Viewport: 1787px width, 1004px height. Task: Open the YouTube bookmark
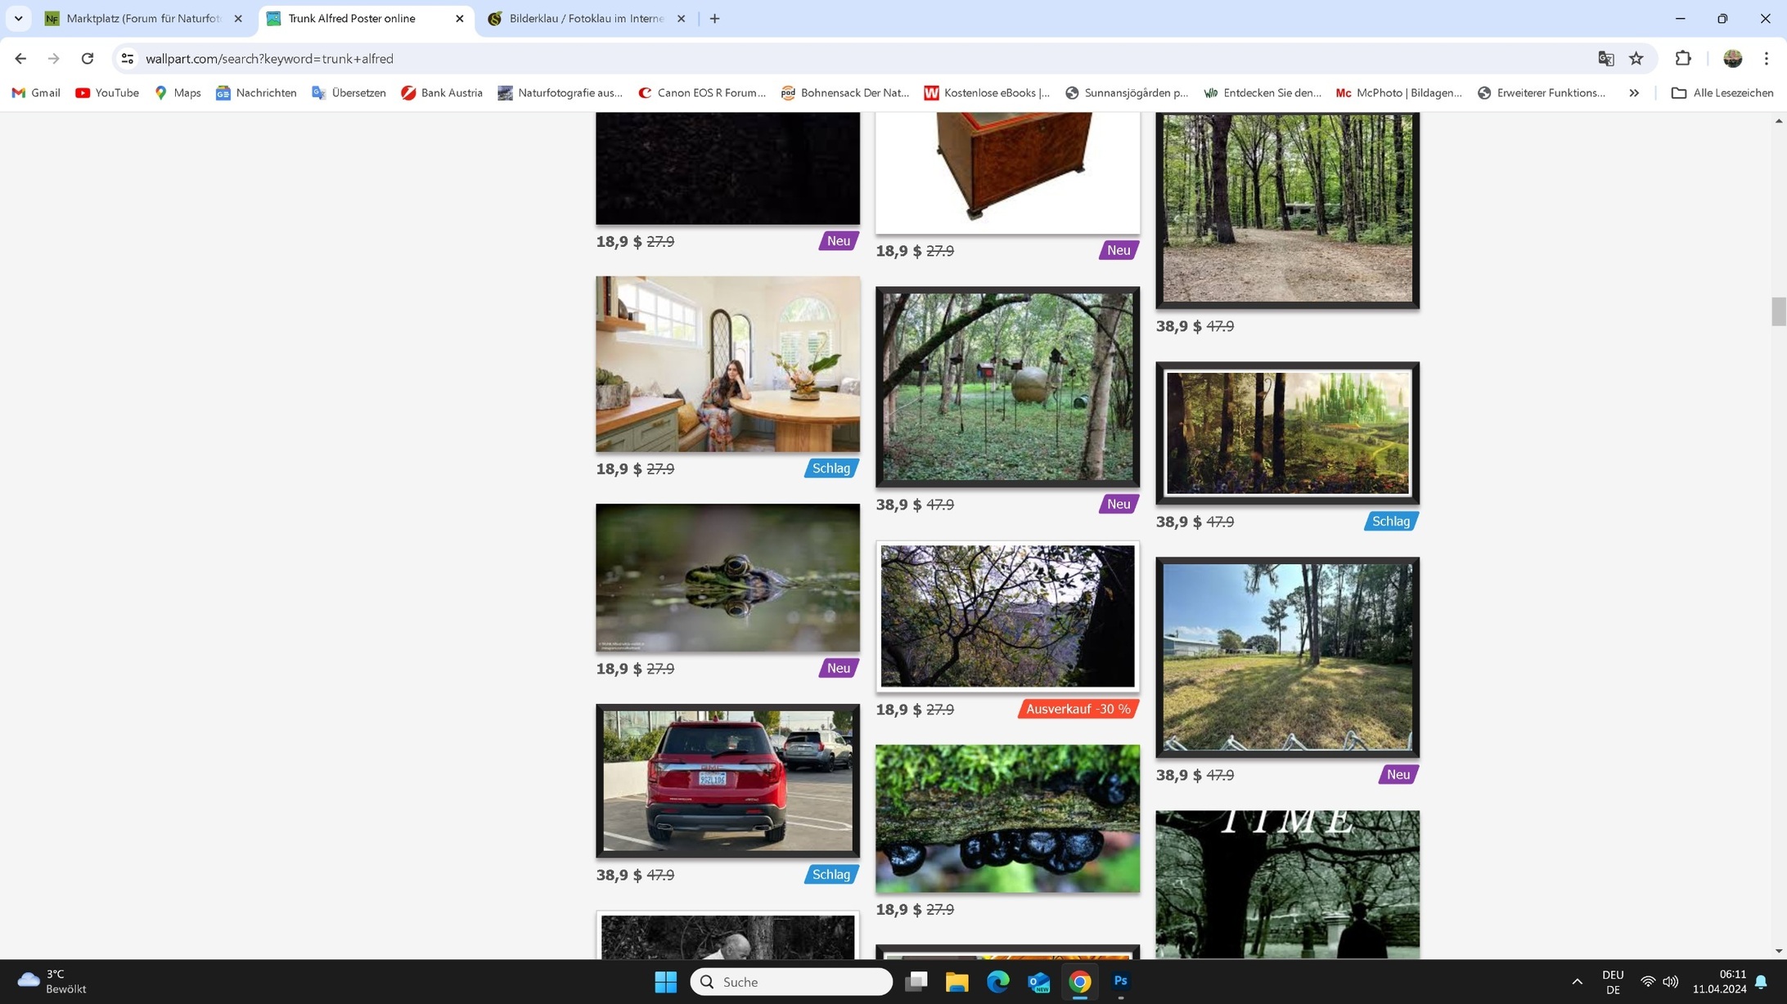coord(106,92)
